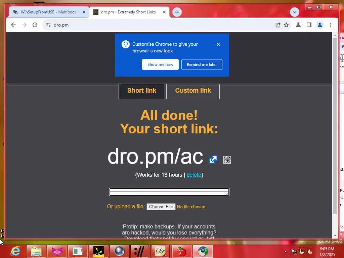Screen dimensions: 344x258
Task: Click Remind me later
Action: point(202,64)
